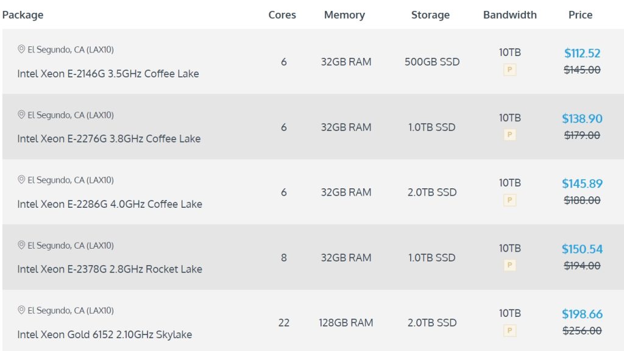Click the Storage column header
This screenshot has height=351, width=624.
tap(430, 15)
